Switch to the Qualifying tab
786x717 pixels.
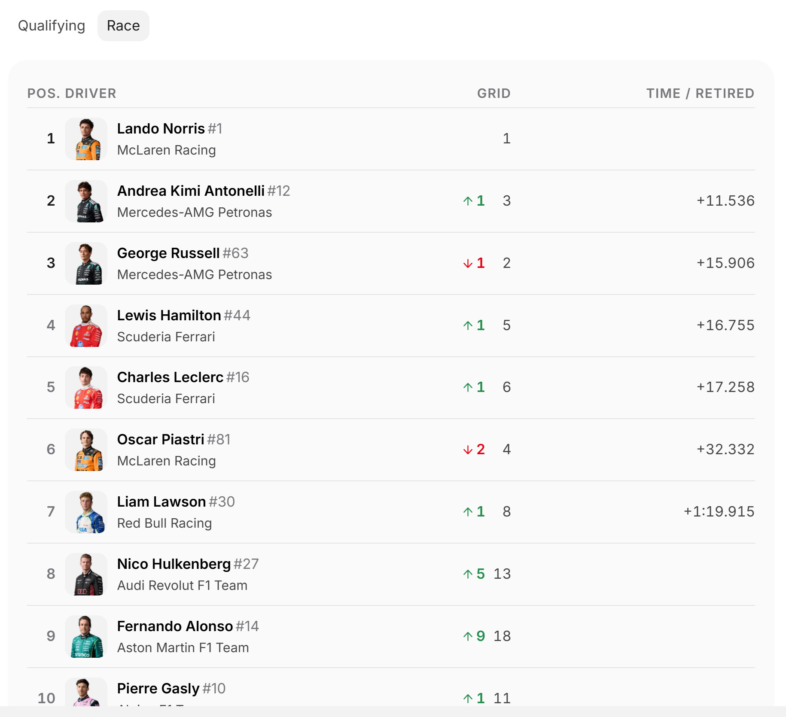tap(52, 26)
